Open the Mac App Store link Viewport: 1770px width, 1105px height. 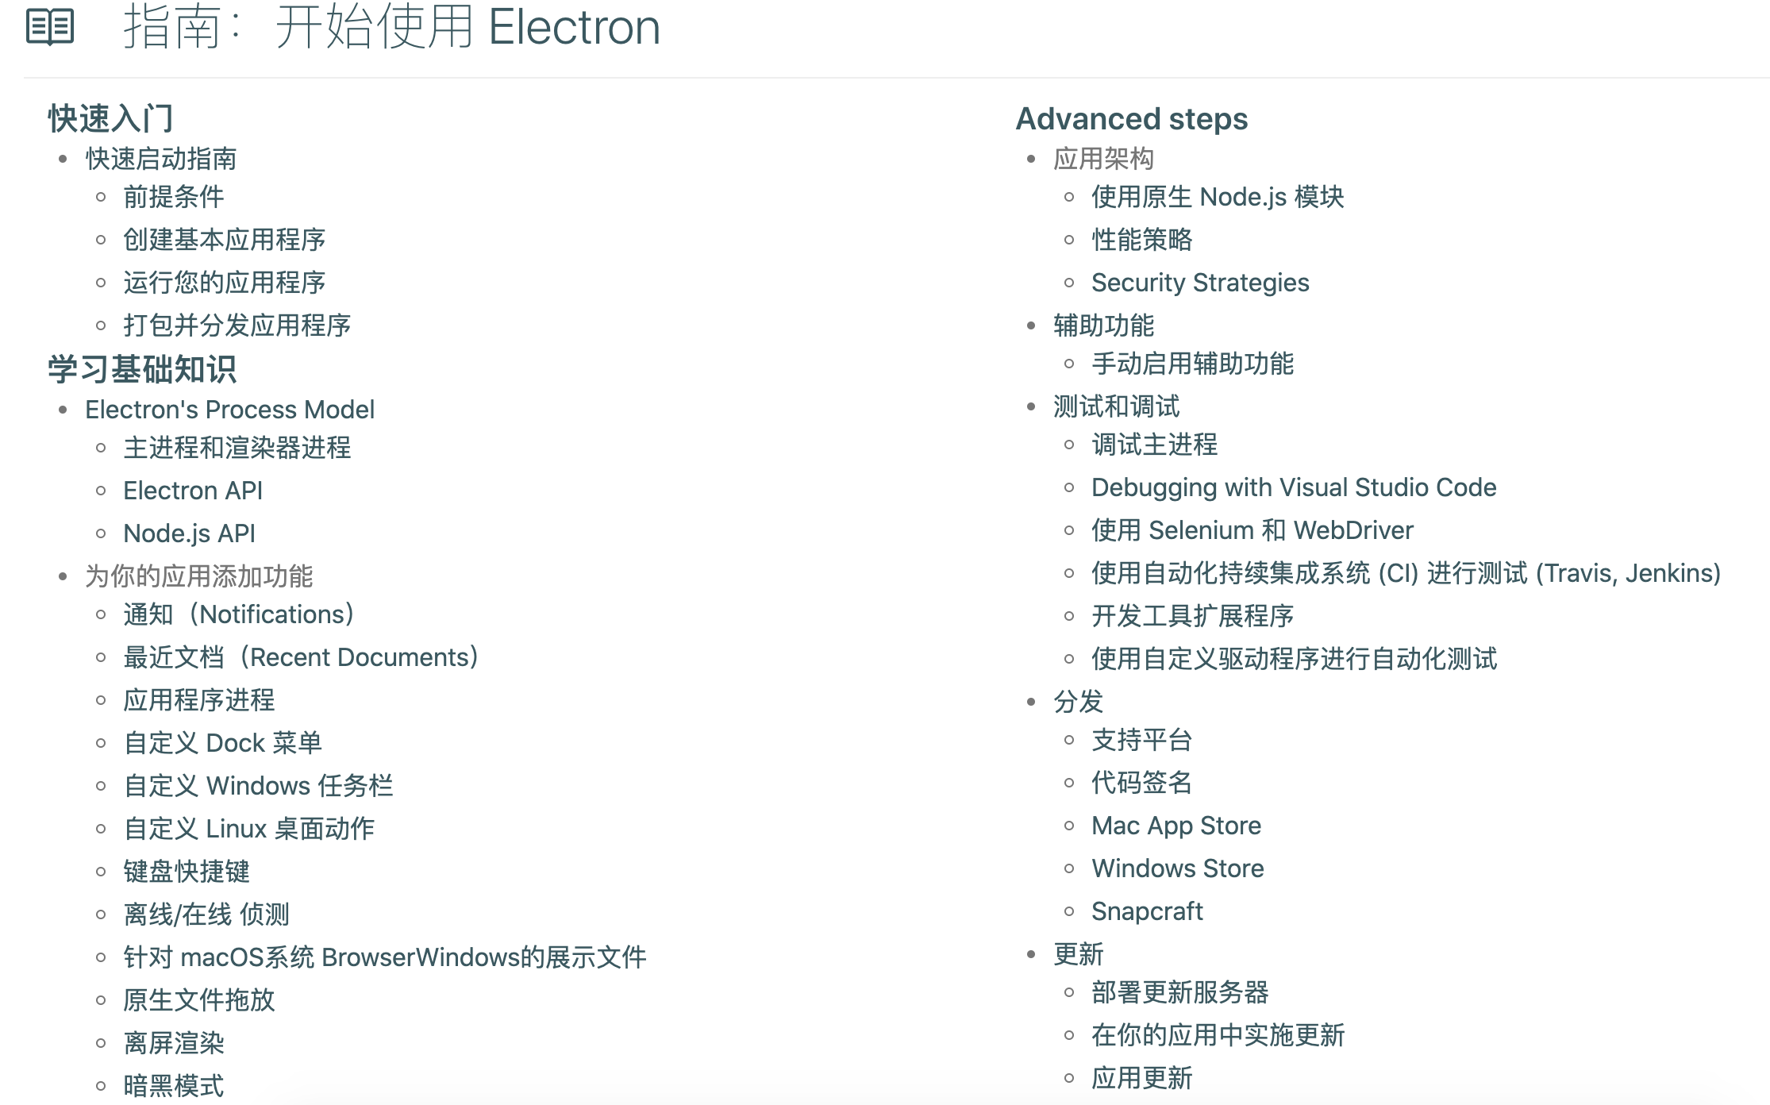(x=1176, y=826)
